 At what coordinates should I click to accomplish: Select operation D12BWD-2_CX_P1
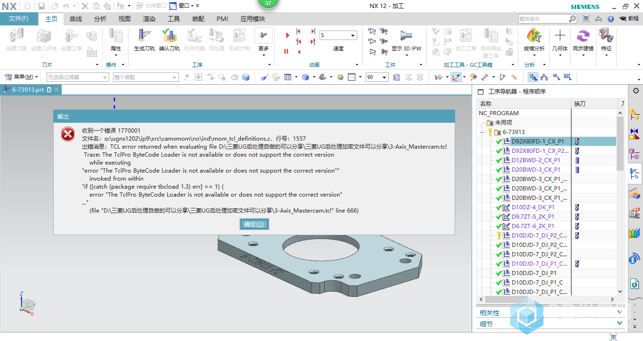[536, 160]
